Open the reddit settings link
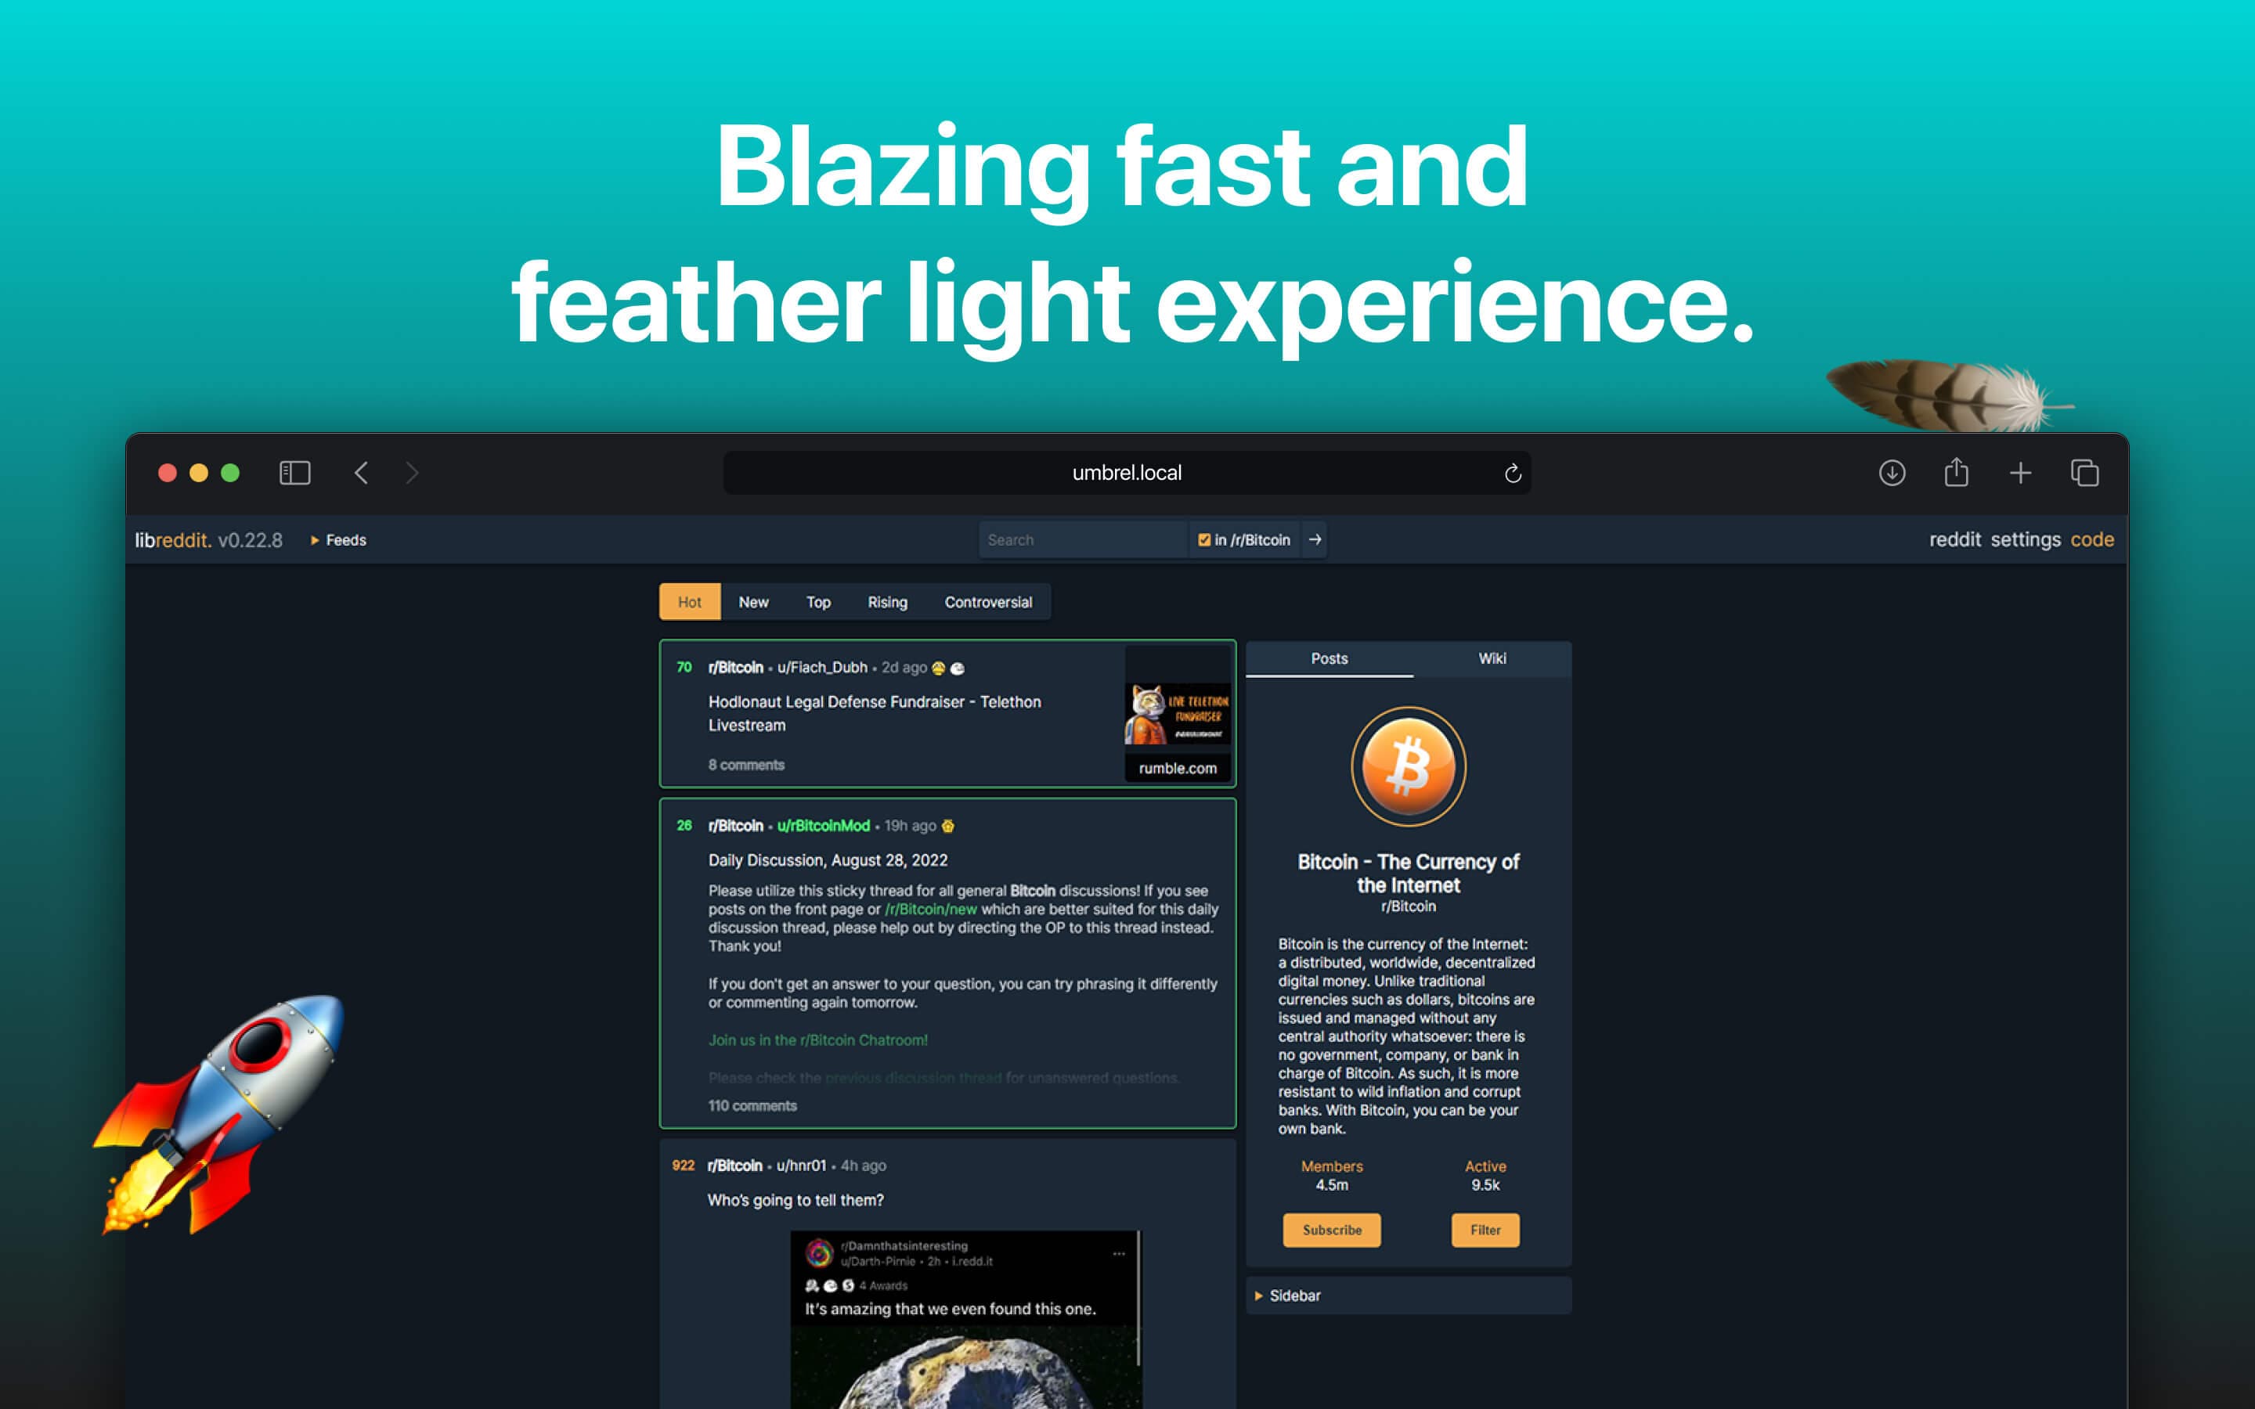 2025,539
